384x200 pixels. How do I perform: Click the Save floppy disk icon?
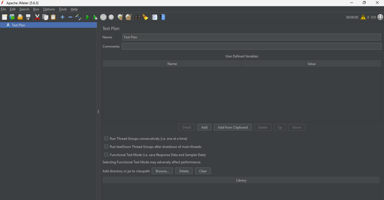(x=28, y=17)
